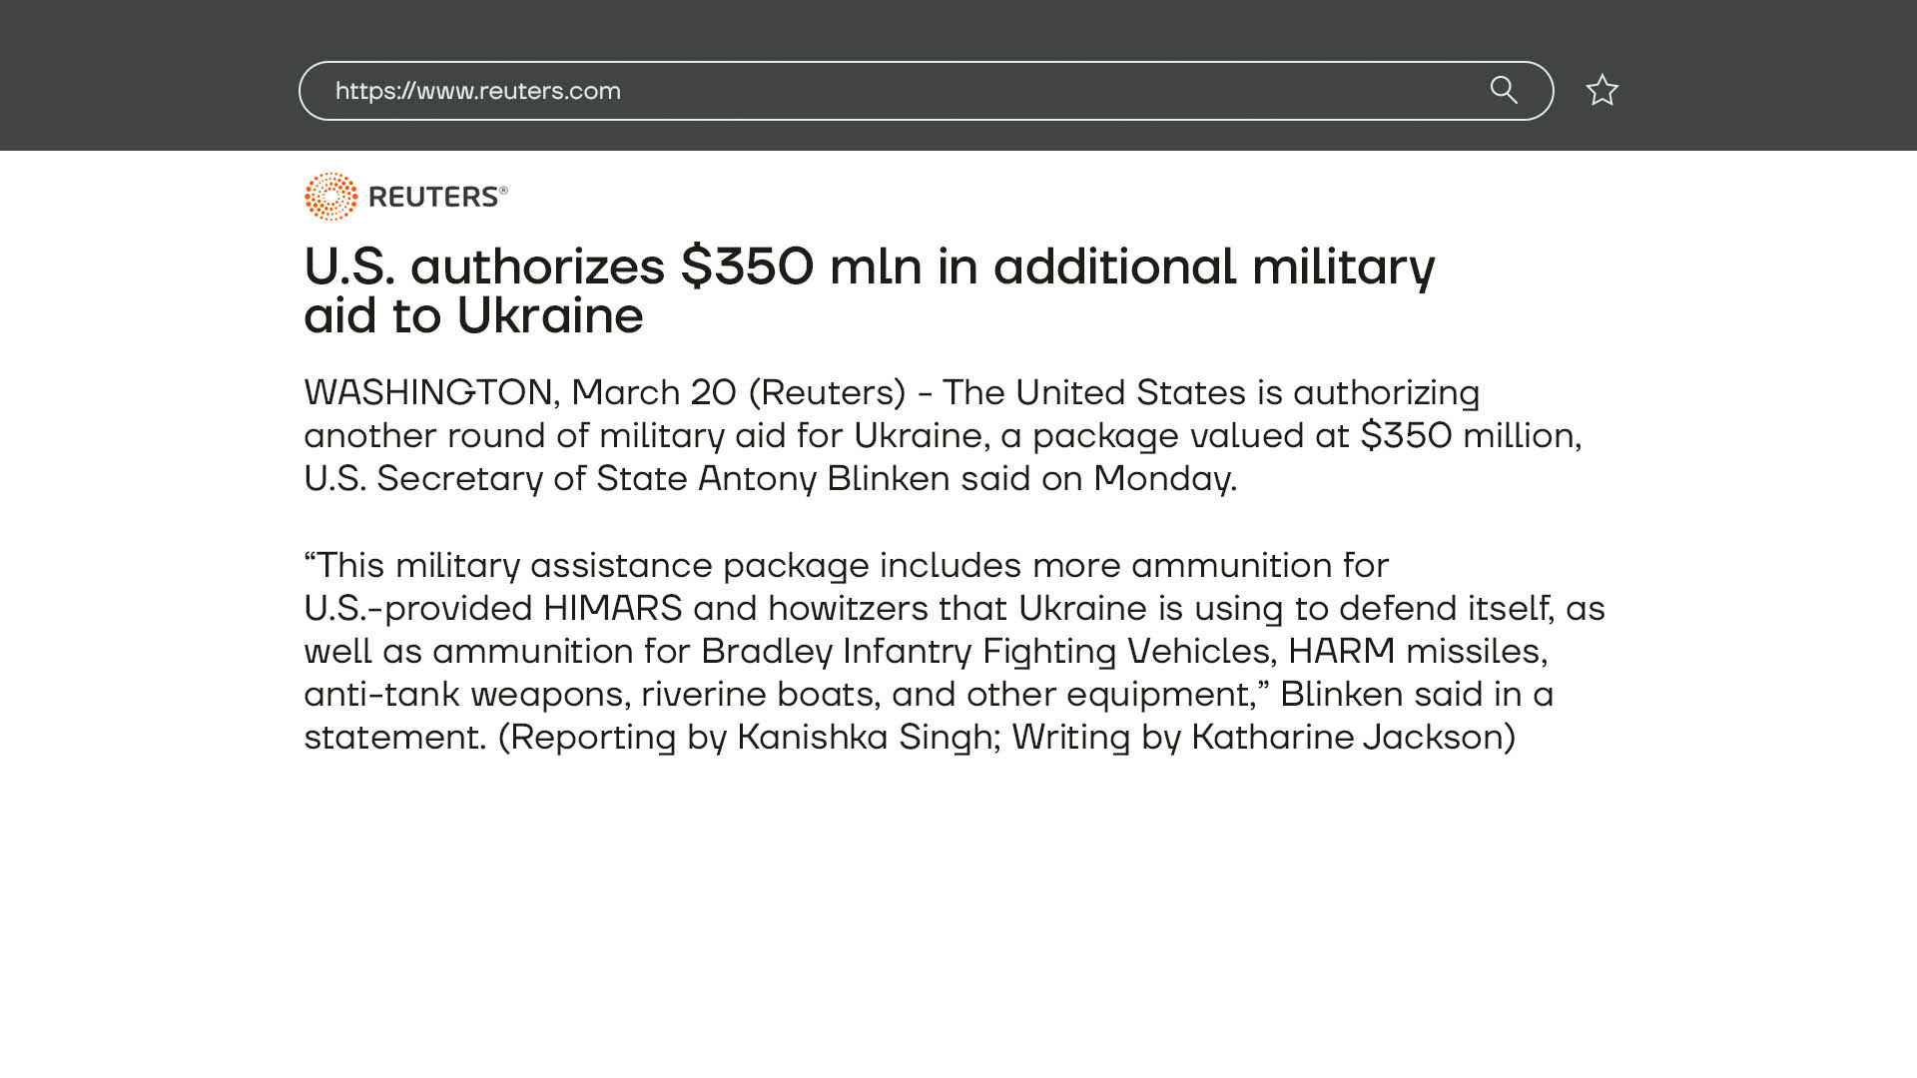Viewport: 1917px width, 1078px height.
Task: Click the word Ukraine in the headline
Action: [x=549, y=315]
